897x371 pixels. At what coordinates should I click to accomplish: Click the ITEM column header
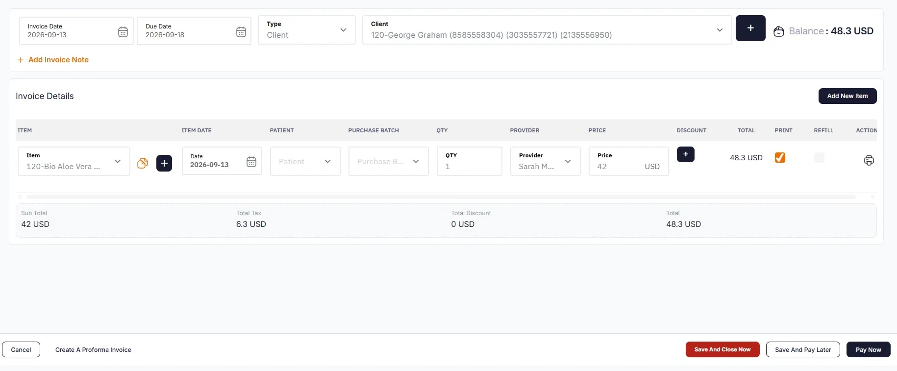coord(25,130)
